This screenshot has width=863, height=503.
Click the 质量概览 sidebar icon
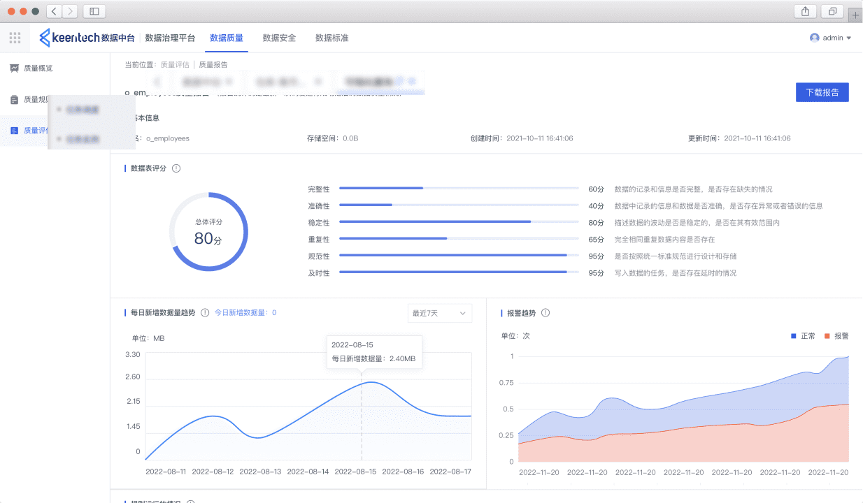[x=14, y=68]
